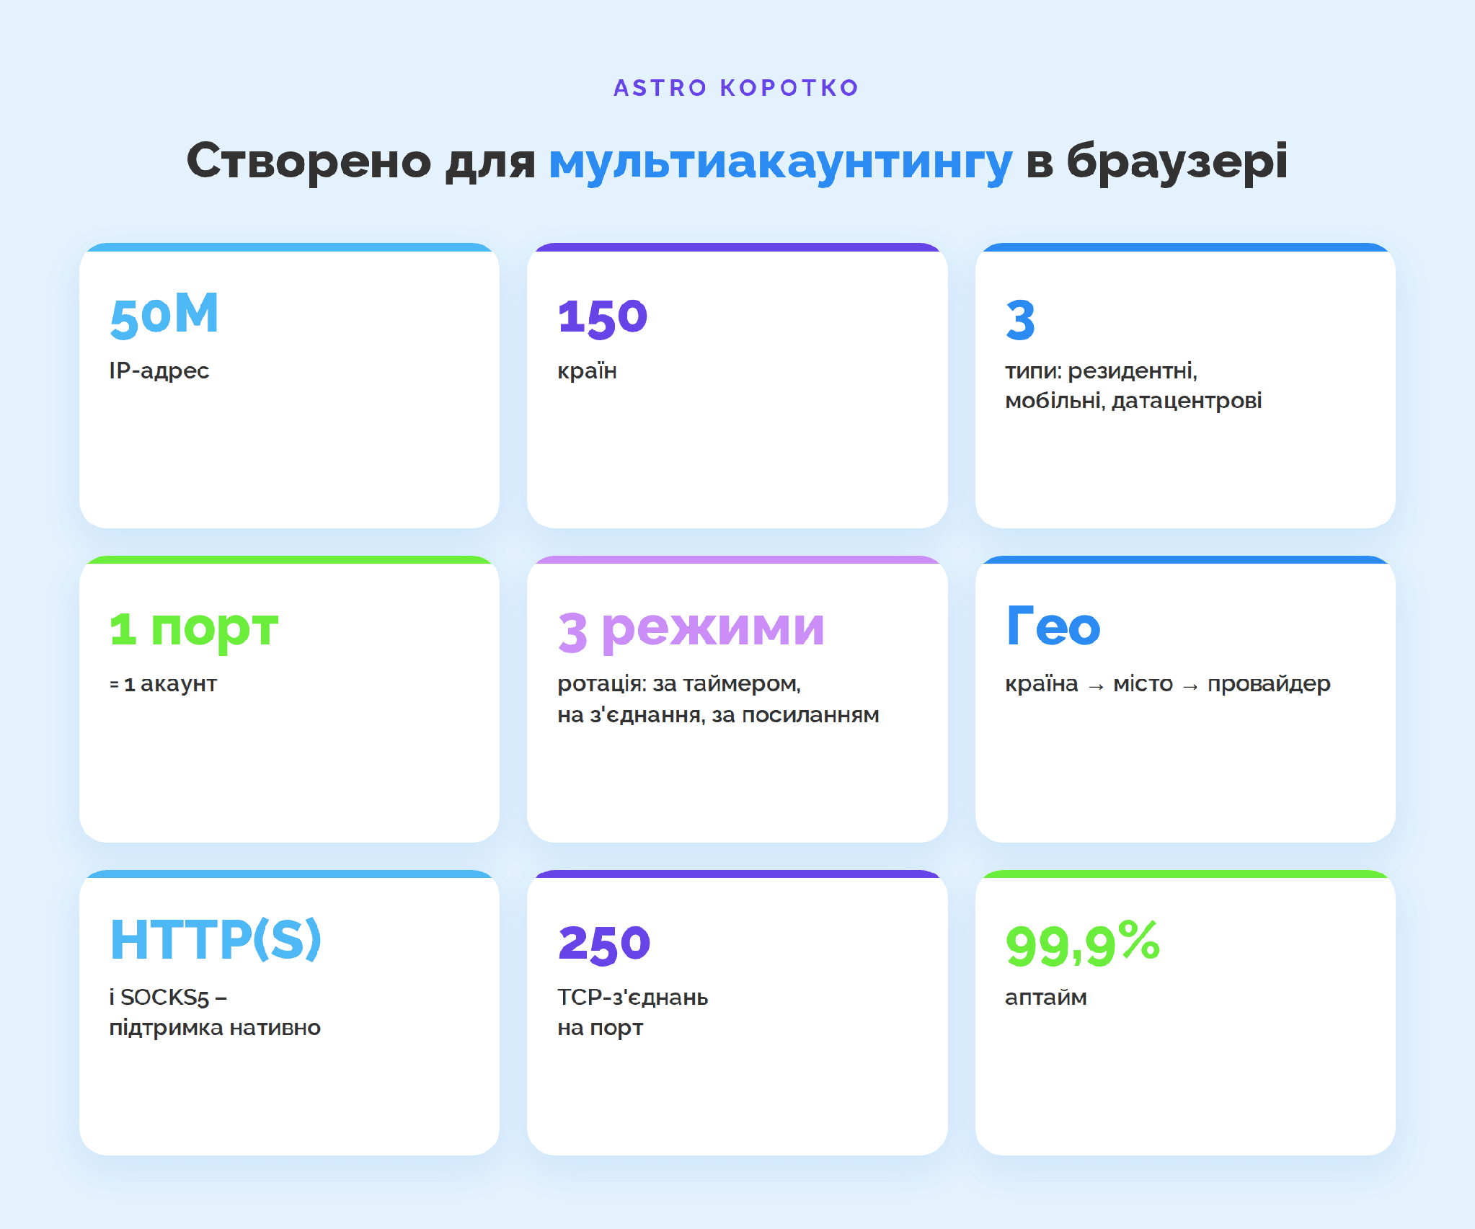1475x1229 pixels.
Task: Click the 'HTTP(S)' heading text
Action: (215, 940)
